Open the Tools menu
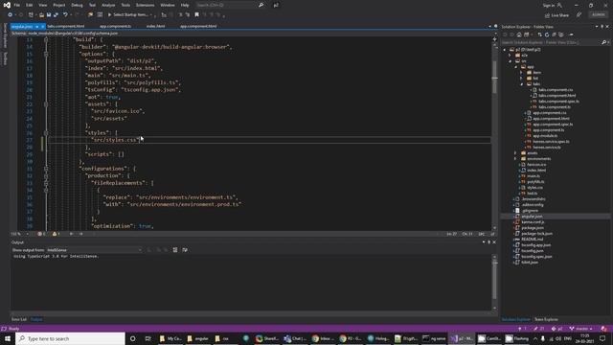Screen dimensions: 613x345 click(125, 5)
